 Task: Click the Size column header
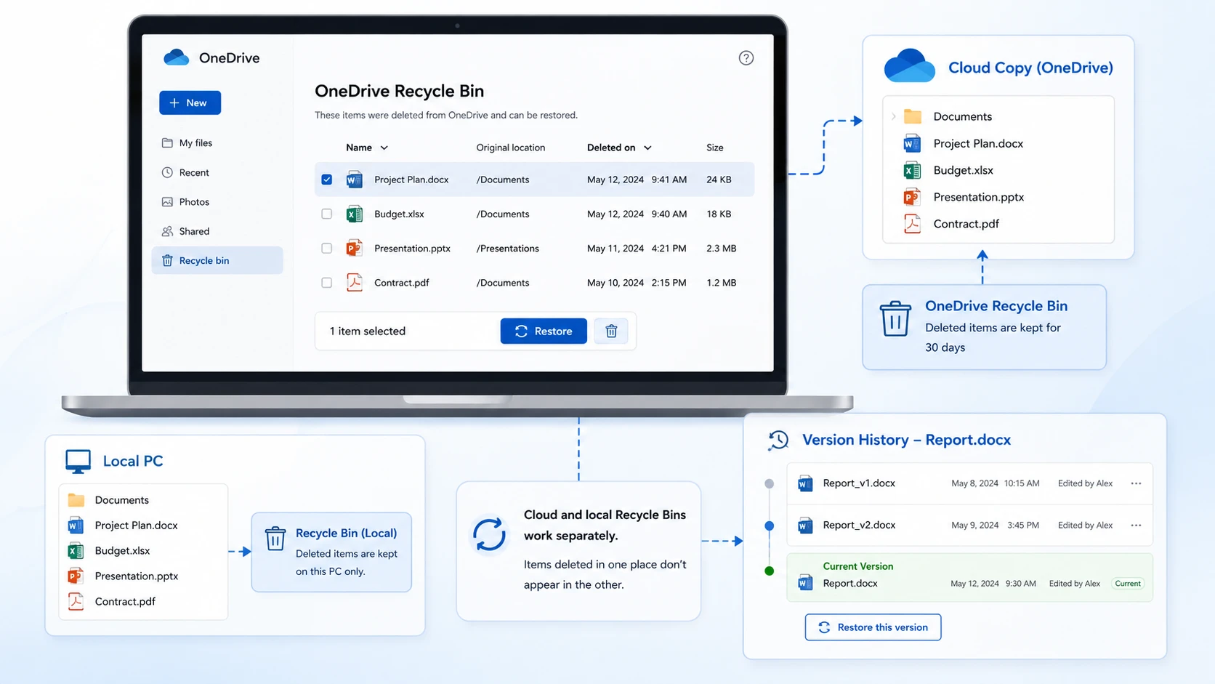click(715, 148)
